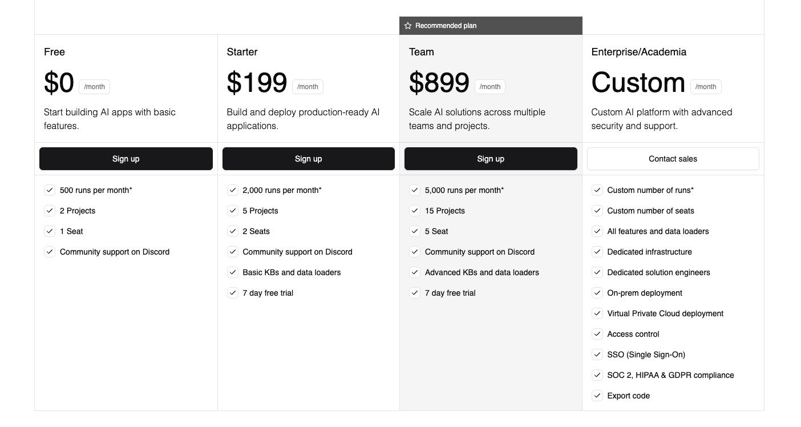This screenshot has width=801, height=427.
Task: Click the checkmark beside Advanced KBs and data loaders
Action: tap(415, 272)
